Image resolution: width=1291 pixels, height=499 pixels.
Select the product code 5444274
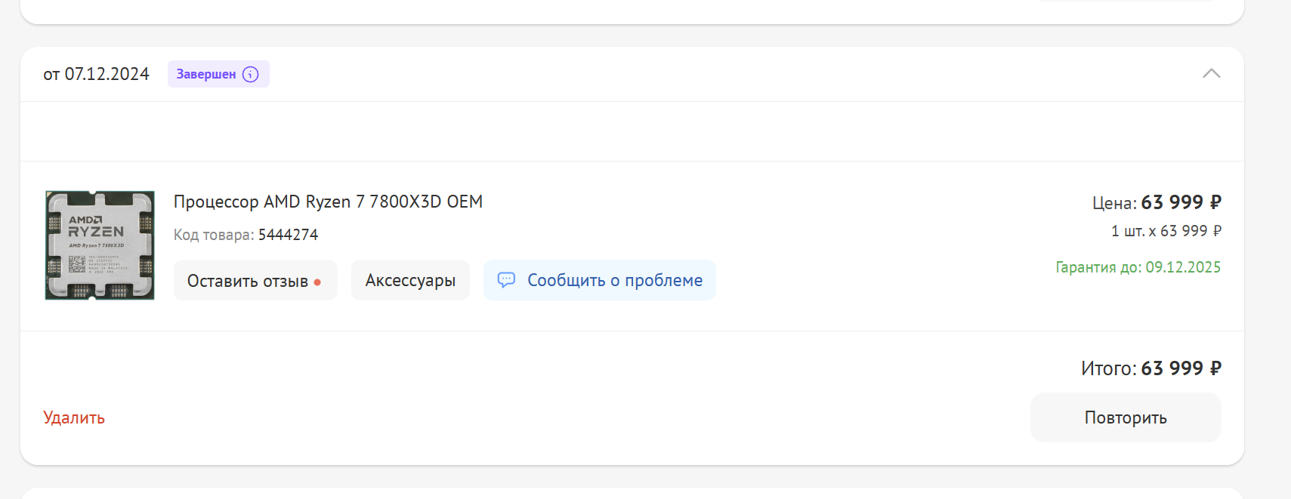(288, 235)
